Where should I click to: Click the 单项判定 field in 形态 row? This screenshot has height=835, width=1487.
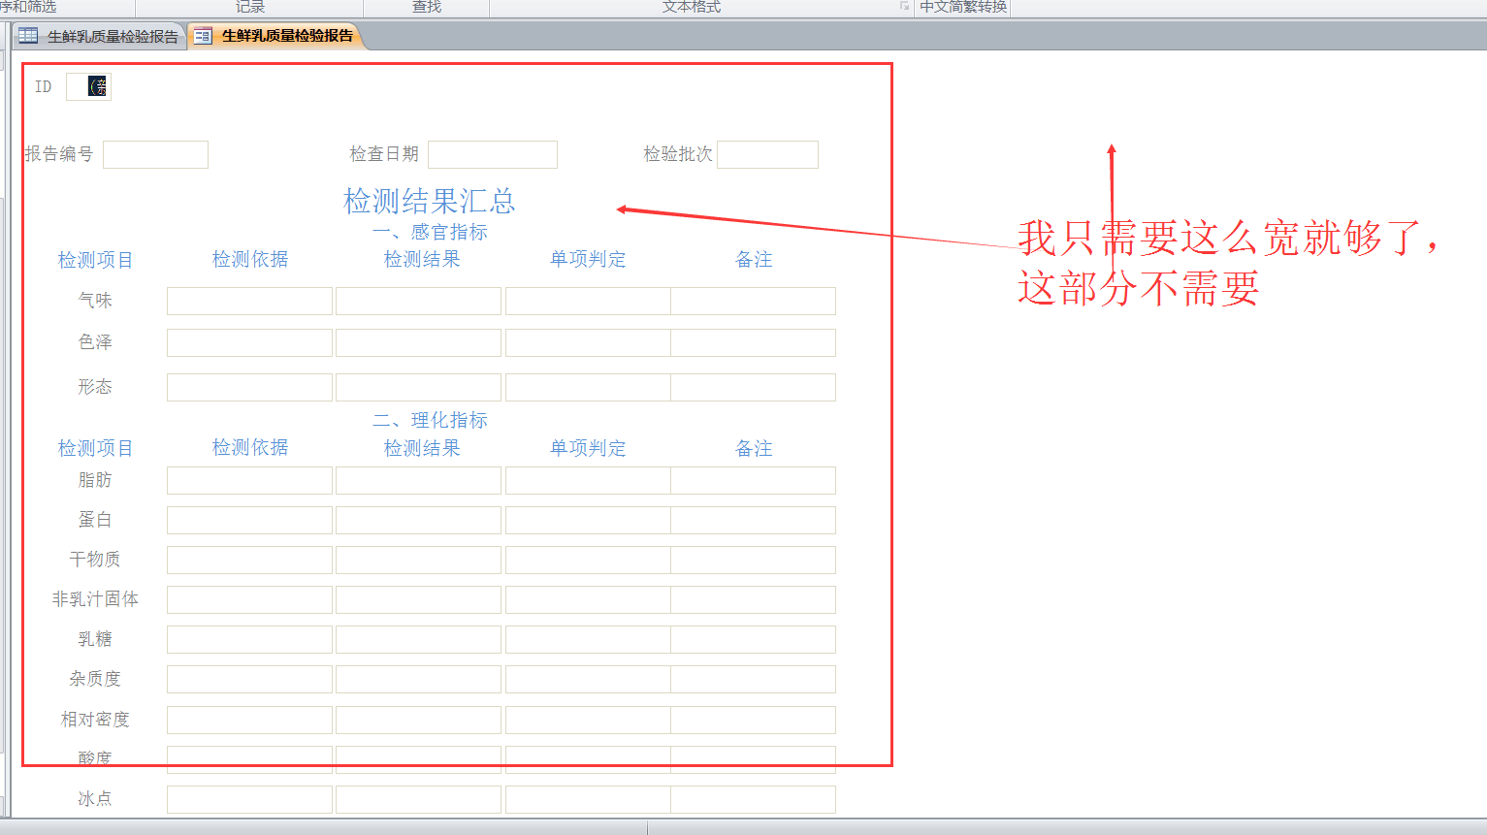coord(587,387)
